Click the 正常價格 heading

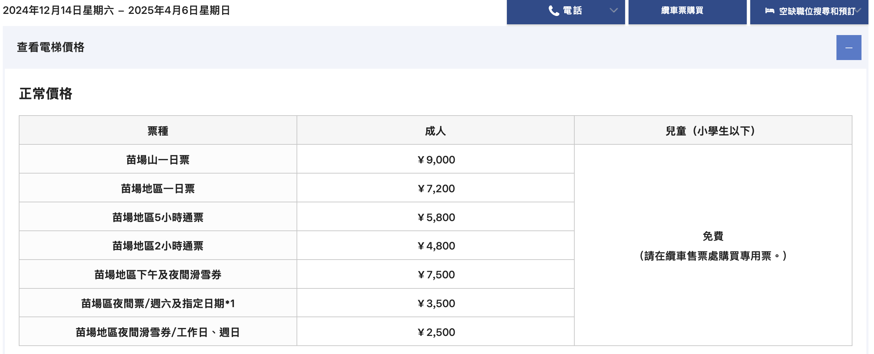click(x=46, y=94)
